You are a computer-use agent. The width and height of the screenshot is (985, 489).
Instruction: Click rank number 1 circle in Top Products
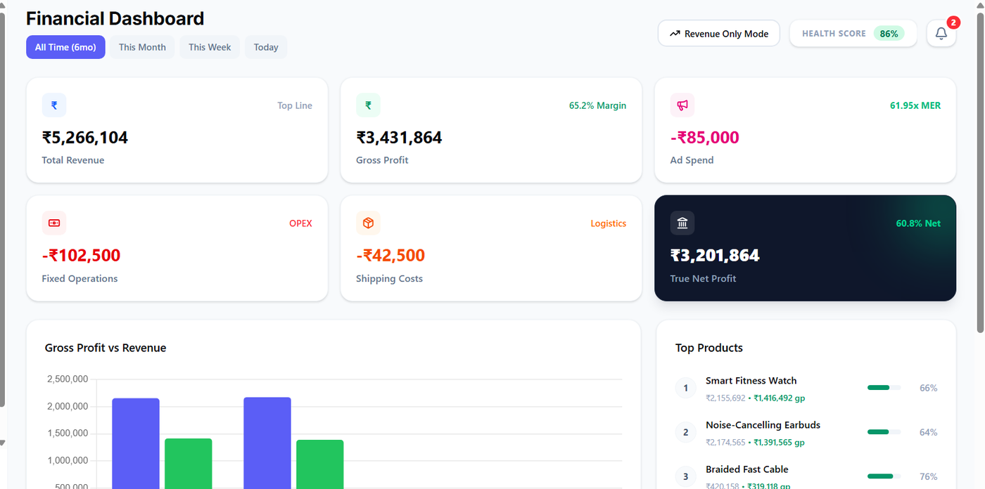(x=686, y=388)
